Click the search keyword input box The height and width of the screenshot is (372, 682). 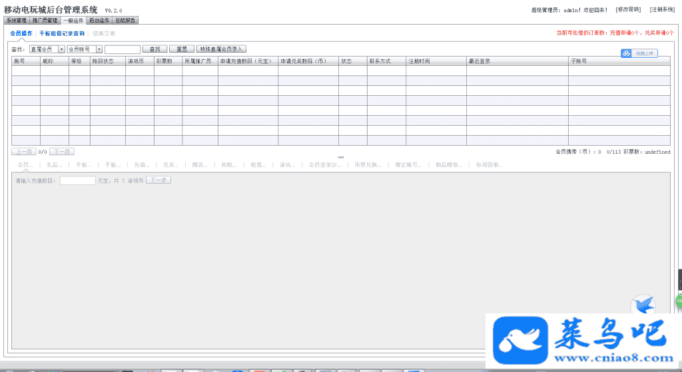coord(123,49)
